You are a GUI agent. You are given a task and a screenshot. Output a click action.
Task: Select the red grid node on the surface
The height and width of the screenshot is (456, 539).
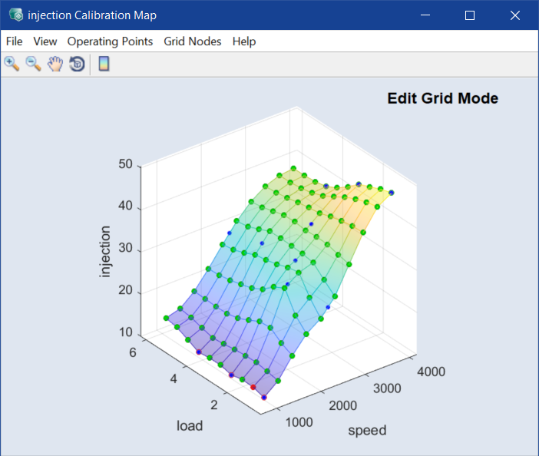click(253, 388)
